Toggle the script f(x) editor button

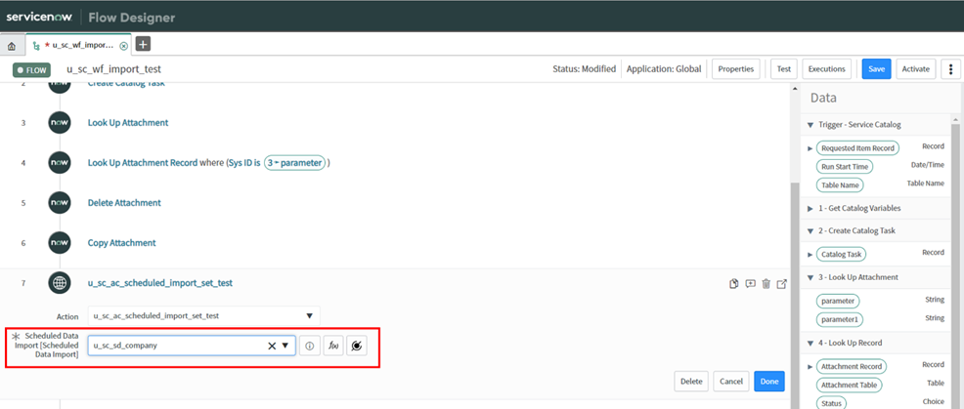(x=333, y=346)
